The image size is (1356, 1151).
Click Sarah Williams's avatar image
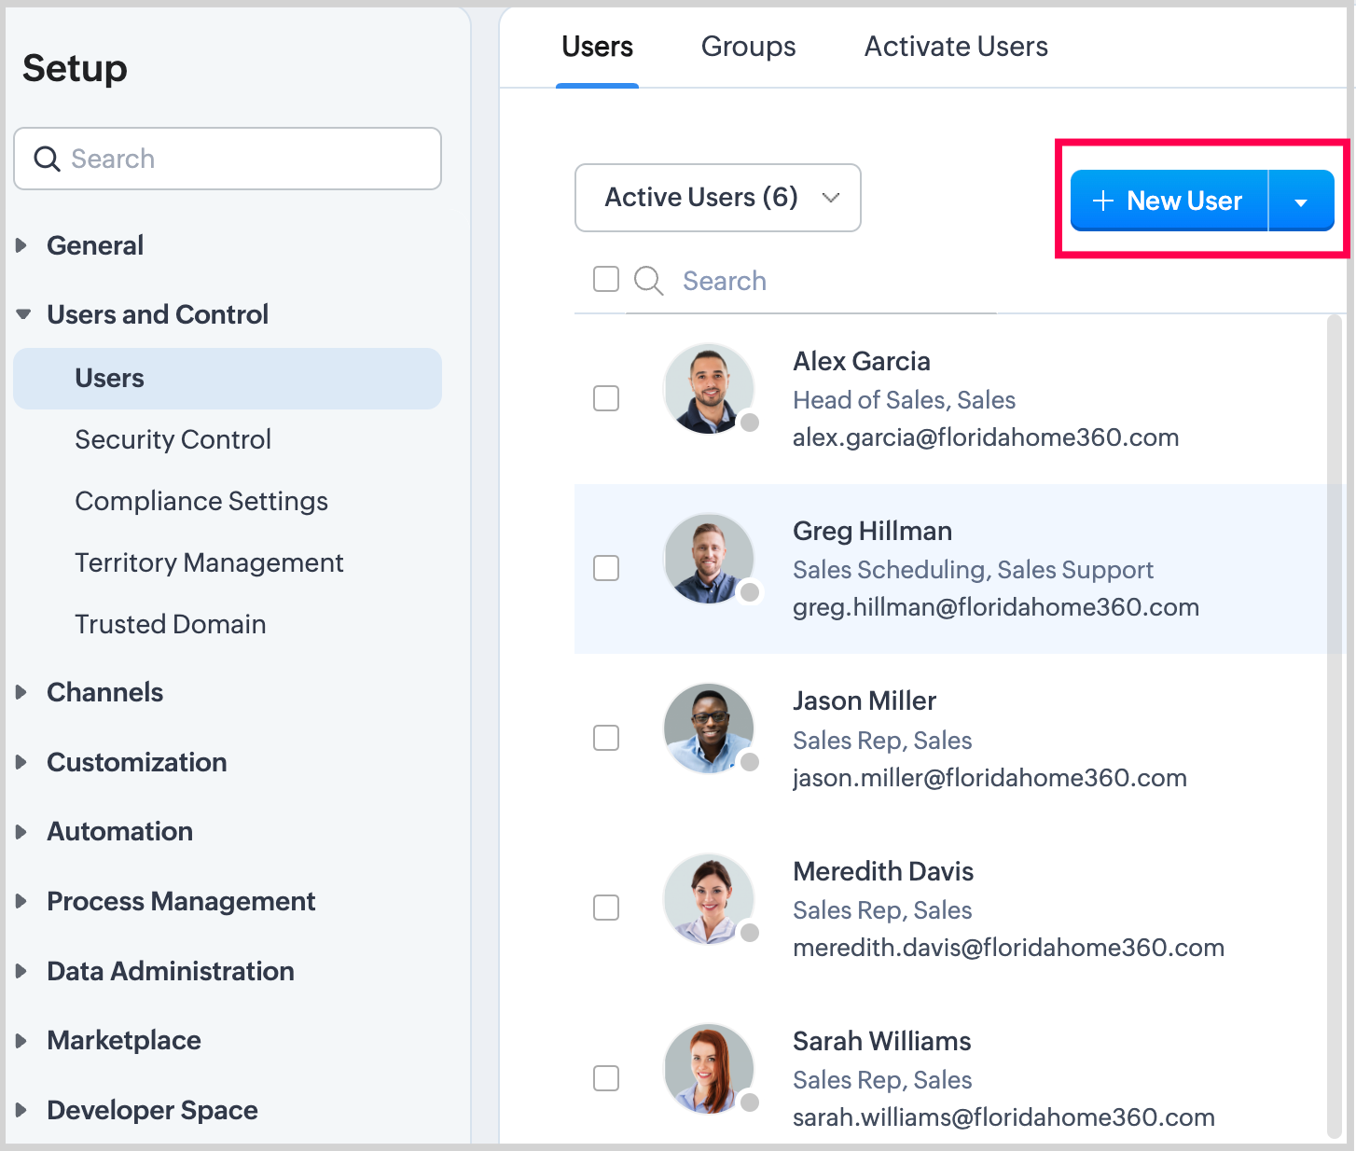[x=709, y=1069]
